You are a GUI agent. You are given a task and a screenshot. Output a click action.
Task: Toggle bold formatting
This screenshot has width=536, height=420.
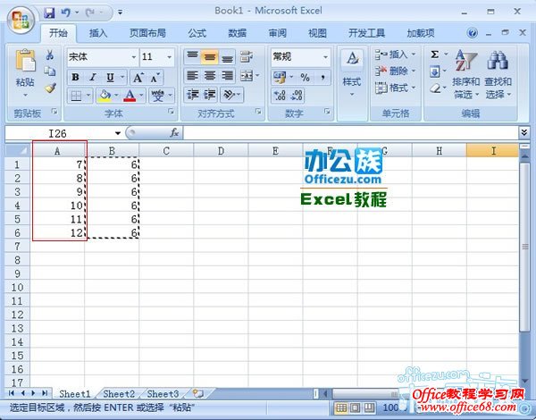(x=76, y=77)
